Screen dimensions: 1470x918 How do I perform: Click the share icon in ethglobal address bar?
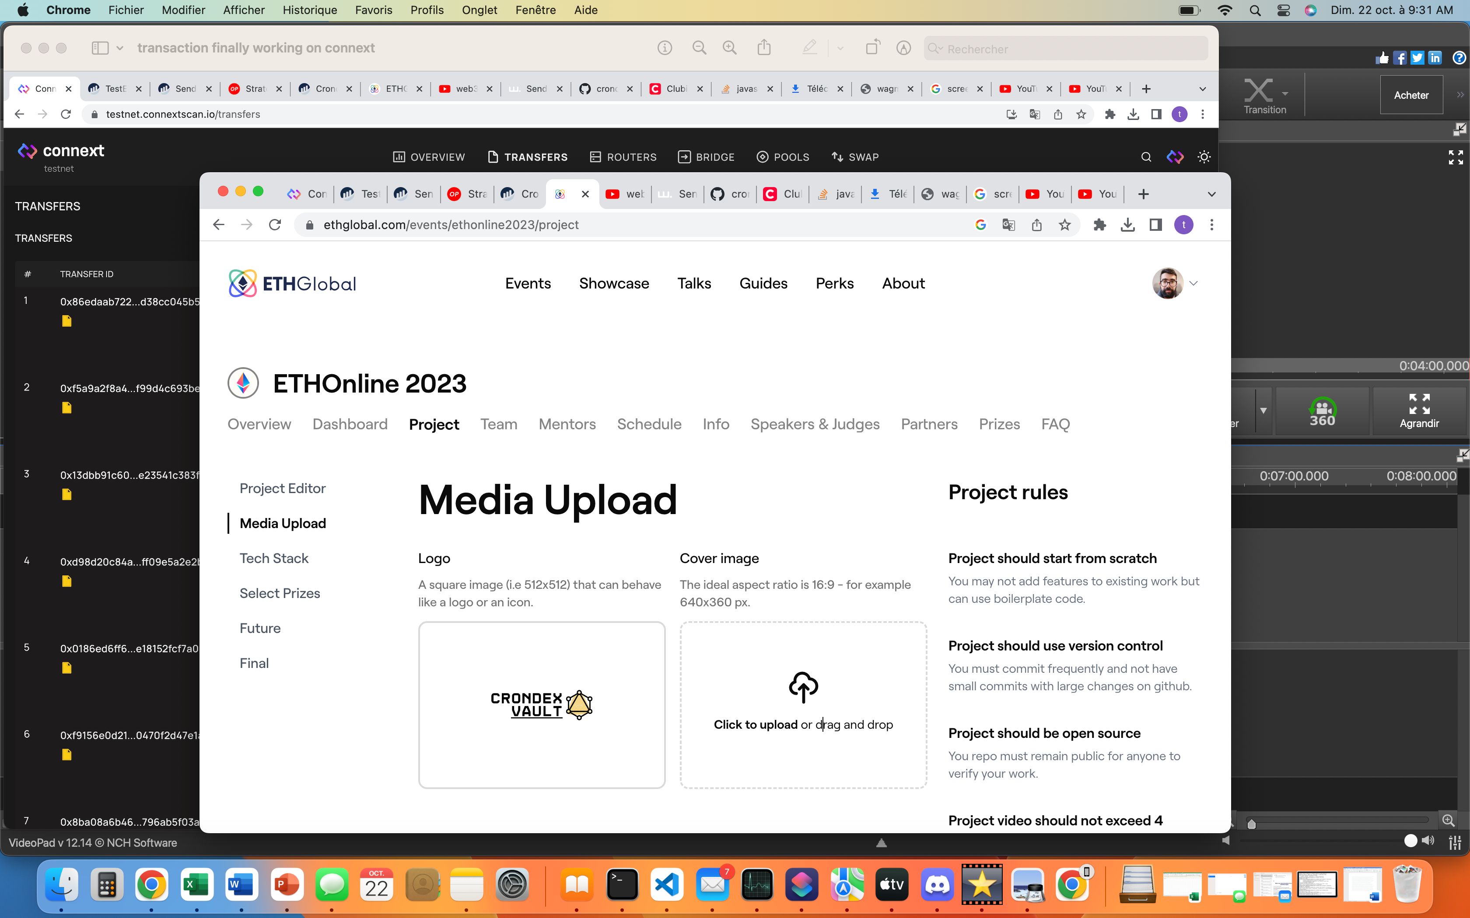click(1036, 225)
